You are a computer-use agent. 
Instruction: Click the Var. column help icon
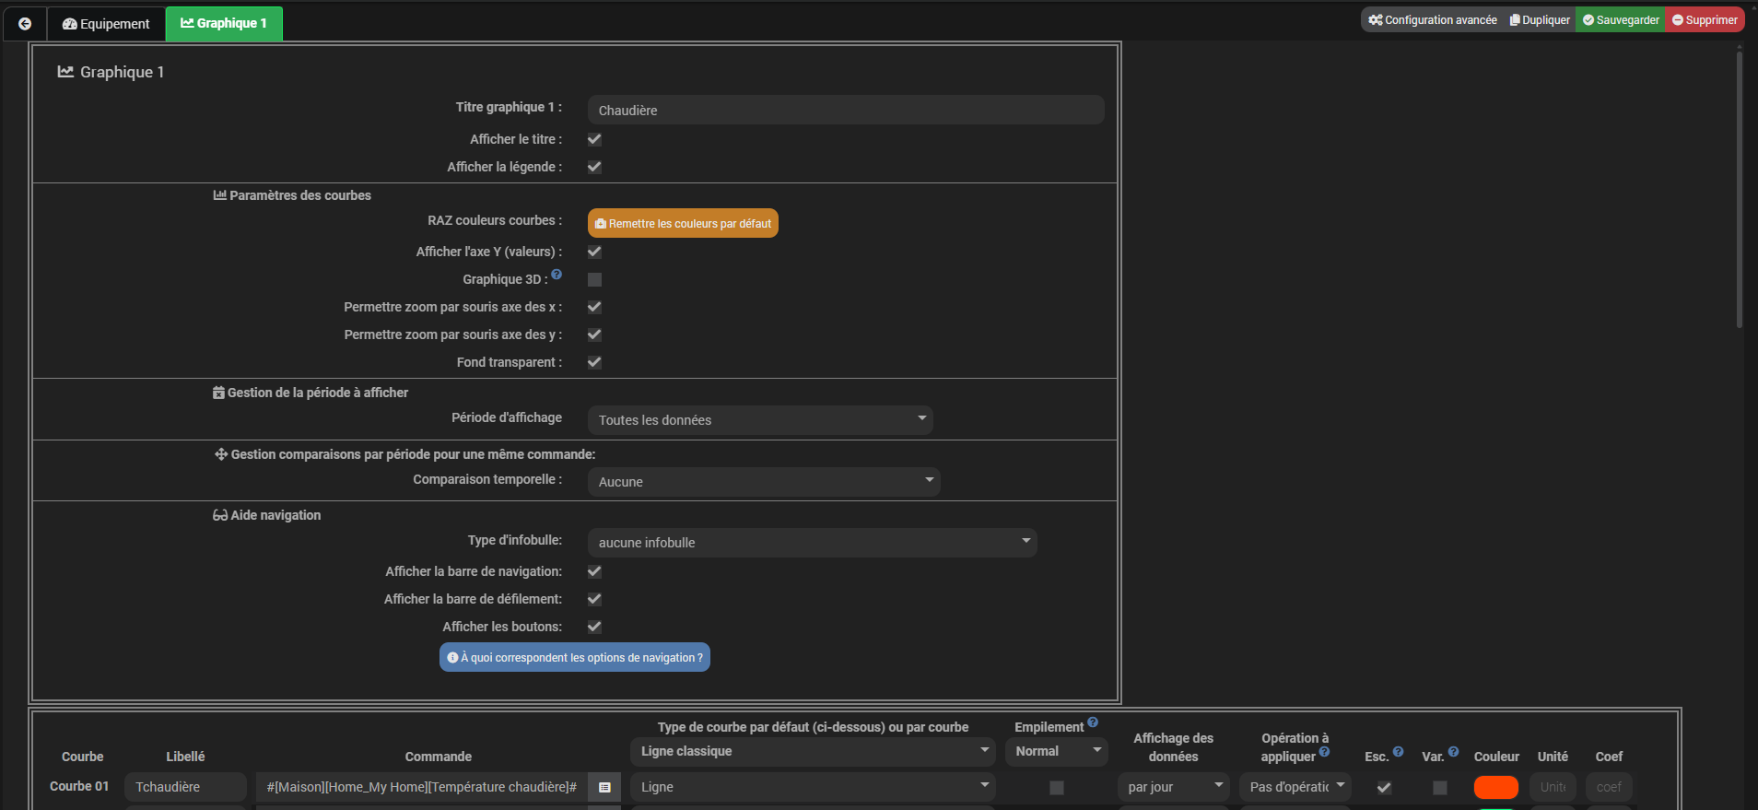click(1453, 752)
